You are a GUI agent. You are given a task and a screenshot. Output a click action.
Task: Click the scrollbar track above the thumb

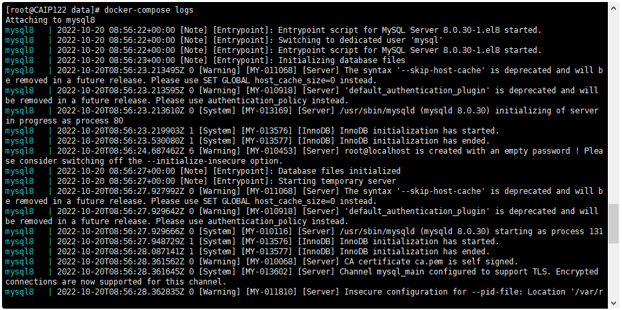pos(613,107)
